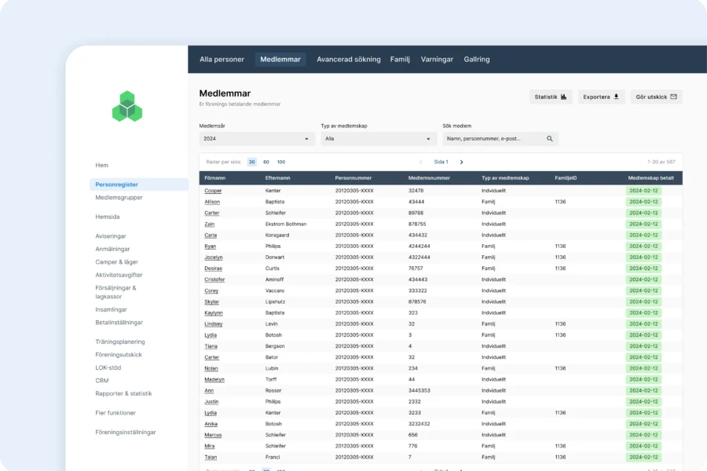Viewport: 707px width, 471px height.
Task: Go to next page with right chevron
Action: click(461, 162)
